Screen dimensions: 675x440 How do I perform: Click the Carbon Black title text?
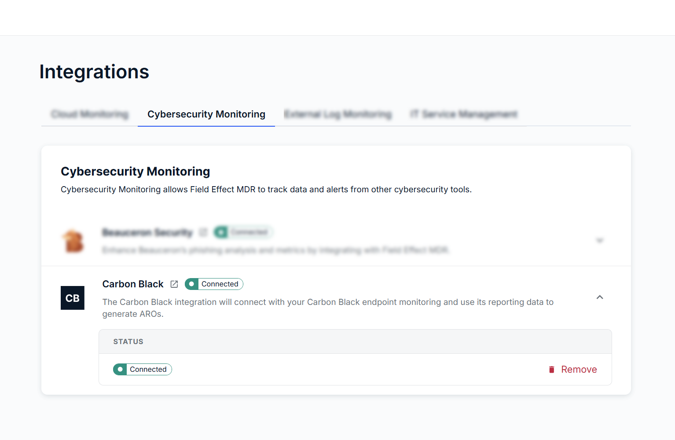[133, 284]
